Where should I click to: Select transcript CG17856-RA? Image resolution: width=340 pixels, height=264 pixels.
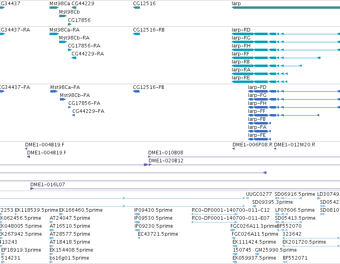(x=70, y=50)
